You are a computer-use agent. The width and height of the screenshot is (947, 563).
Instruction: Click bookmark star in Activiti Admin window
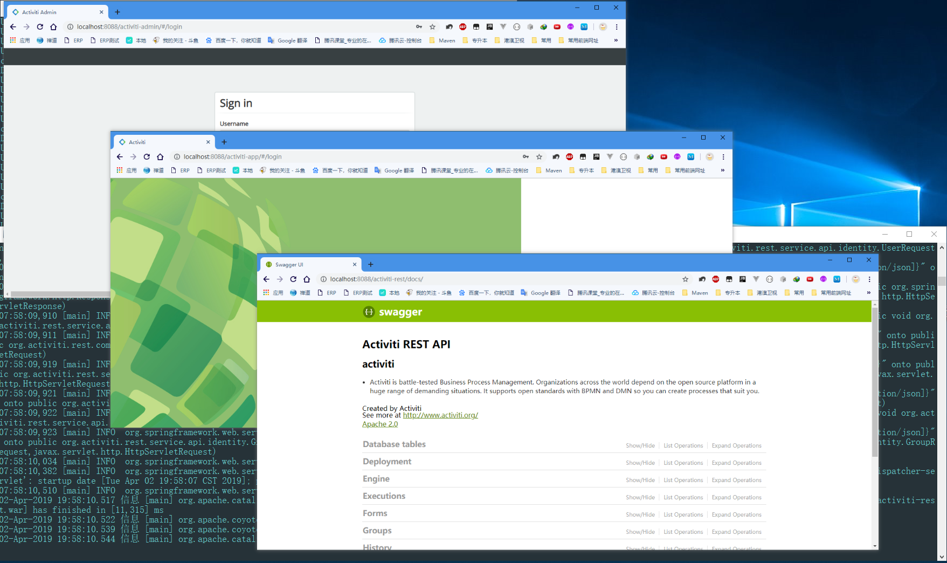pyautogui.click(x=432, y=26)
